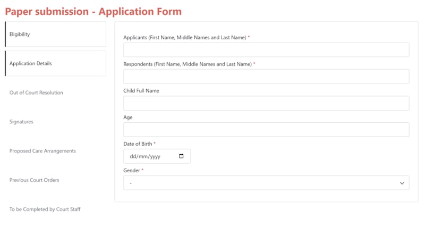The image size is (425, 227).
Task: Click the Paper submission page heading
Action: coord(93,11)
